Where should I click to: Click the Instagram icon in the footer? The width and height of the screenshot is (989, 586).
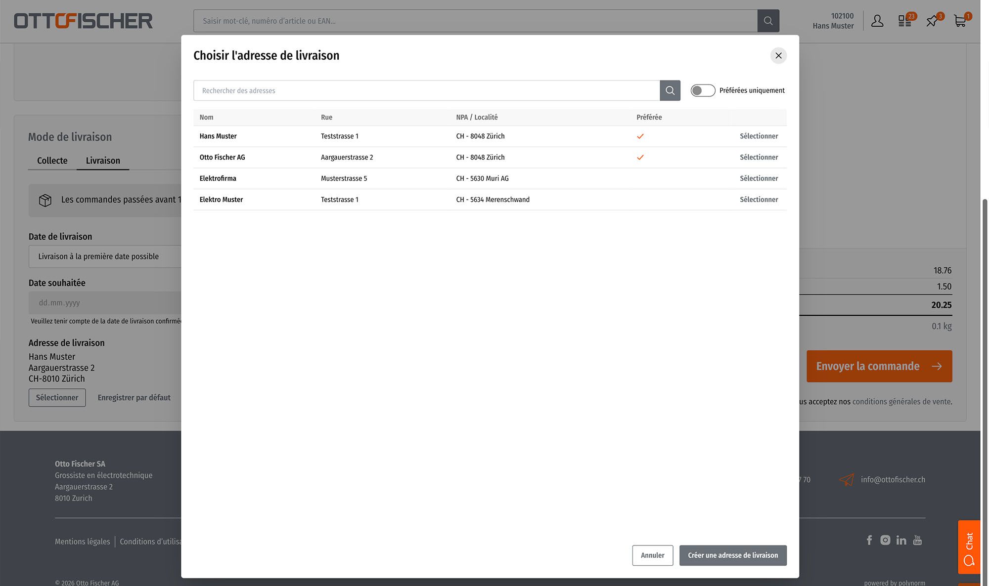(x=885, y=540)
